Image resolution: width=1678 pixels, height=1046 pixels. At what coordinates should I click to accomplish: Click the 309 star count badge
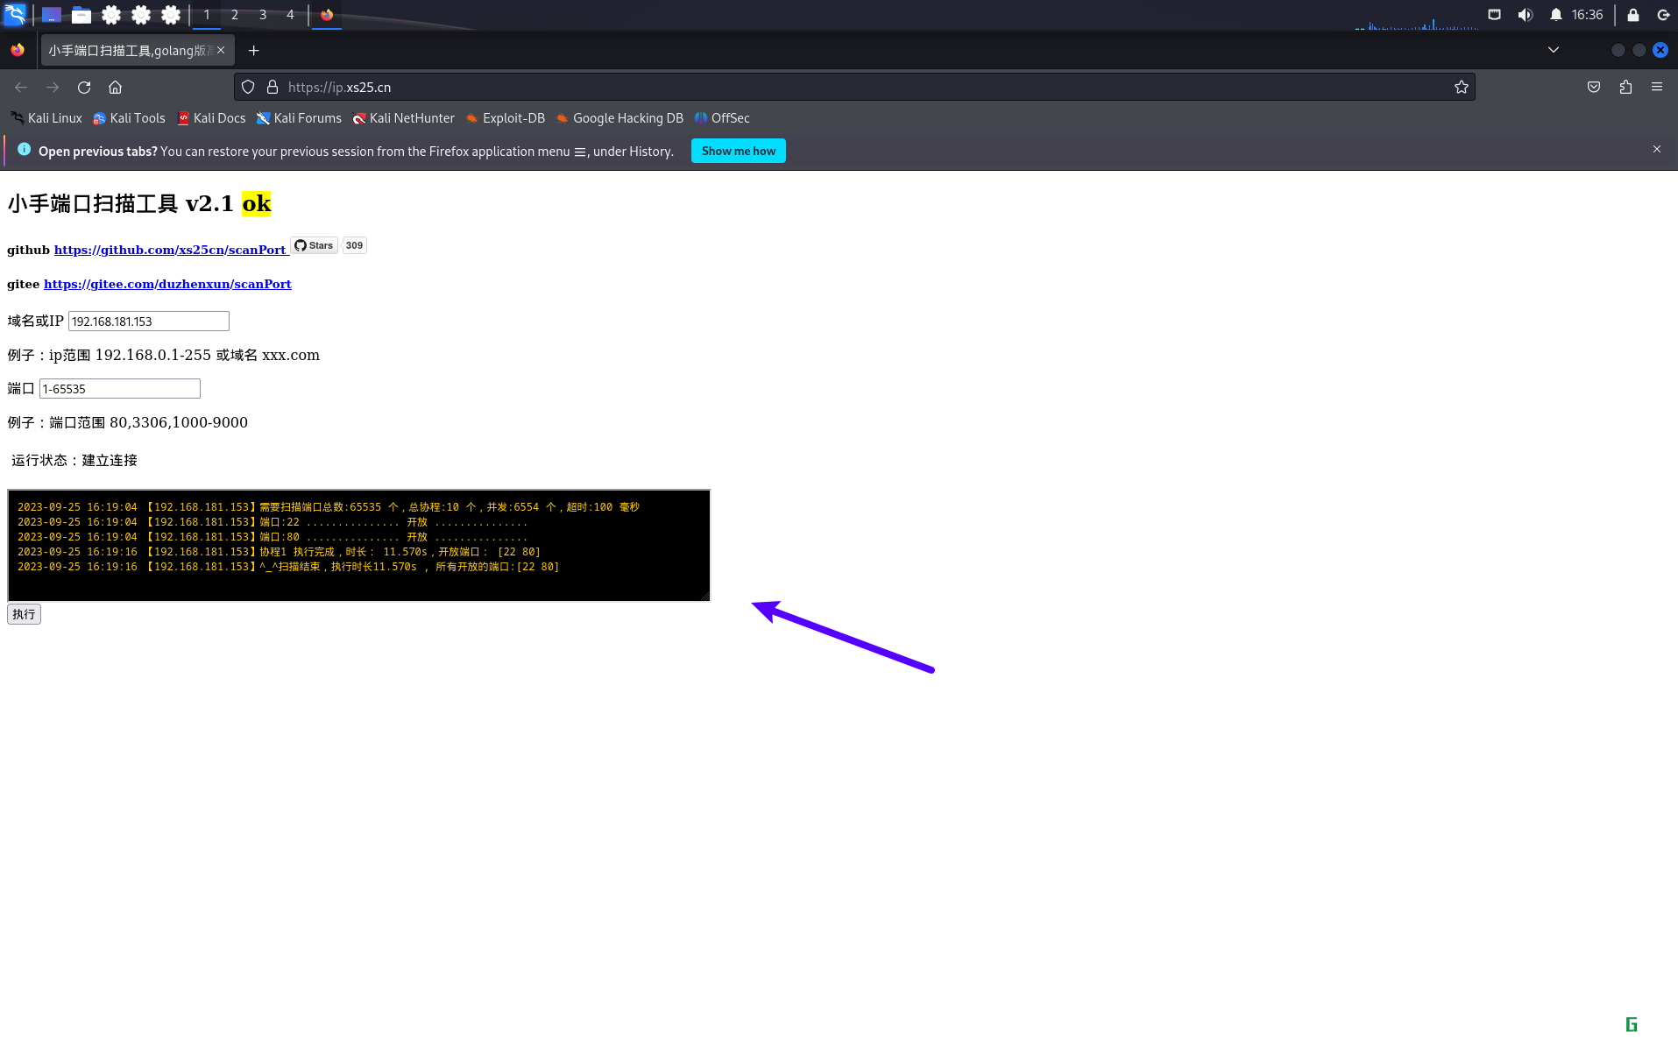tap(354, 245)
